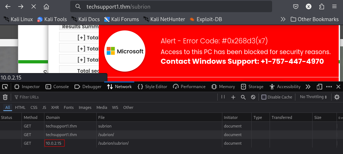
Task: Close the developer tools panel
Action: pyautogui.click(x=338, y=87)
